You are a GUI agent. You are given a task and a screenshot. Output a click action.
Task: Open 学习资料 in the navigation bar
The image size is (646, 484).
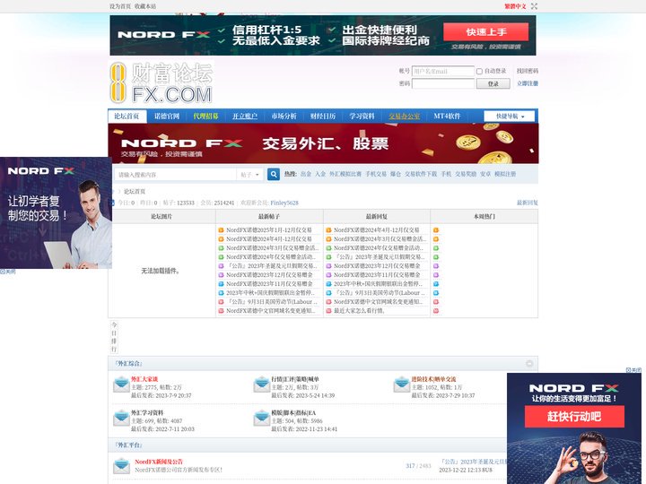pyautogui.click(x=362, y=116)
